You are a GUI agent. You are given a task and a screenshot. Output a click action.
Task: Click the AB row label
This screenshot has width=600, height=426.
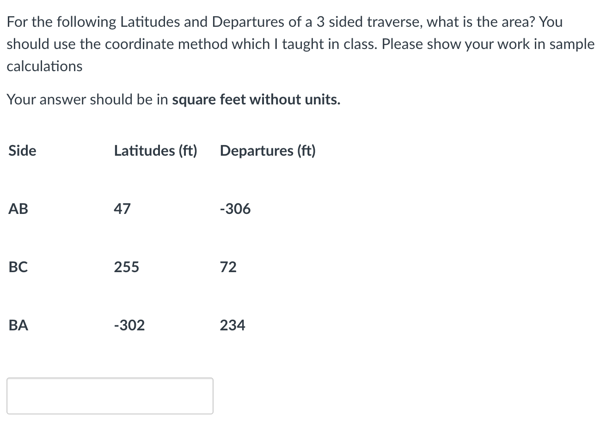tap(18, 208)
